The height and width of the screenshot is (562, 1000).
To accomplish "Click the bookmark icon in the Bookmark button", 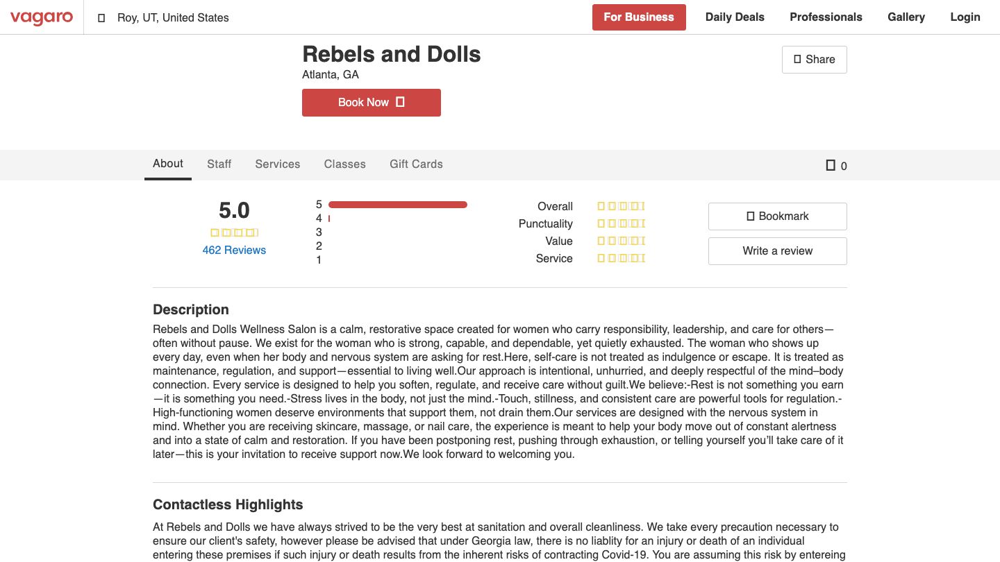I will tap(751, 216).
